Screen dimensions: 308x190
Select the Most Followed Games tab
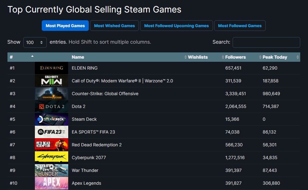[x=240, y=26]
